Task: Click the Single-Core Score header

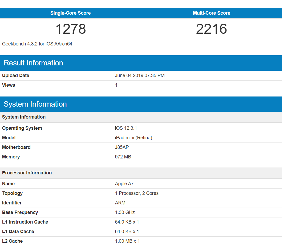Action: 70,13
